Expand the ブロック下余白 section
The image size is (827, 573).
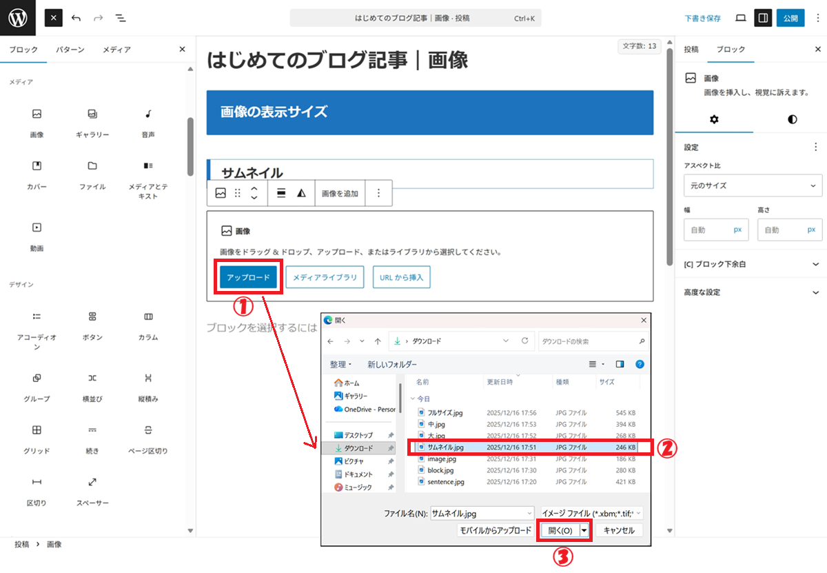coord(753,264)
